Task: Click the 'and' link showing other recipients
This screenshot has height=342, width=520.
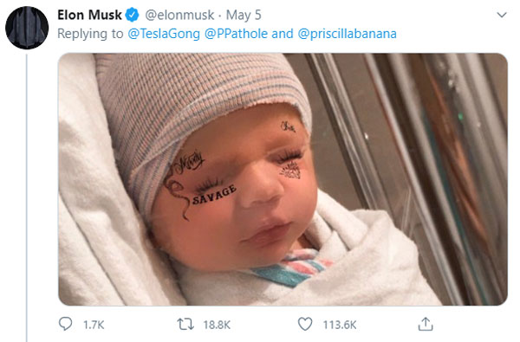Action: pos(283,34)
